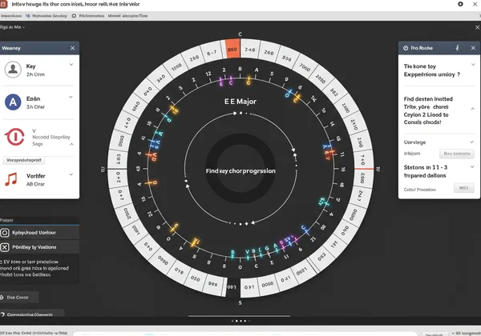Toggle the X checkbox beside Pöntley by Vestions
The height and width of the screenshot is (336, 481).
pyautogui.click(x=6, y=248)
